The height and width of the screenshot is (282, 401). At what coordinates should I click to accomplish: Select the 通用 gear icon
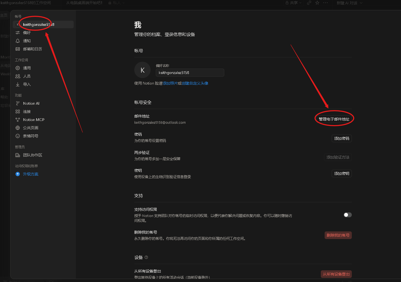[18, 68]
